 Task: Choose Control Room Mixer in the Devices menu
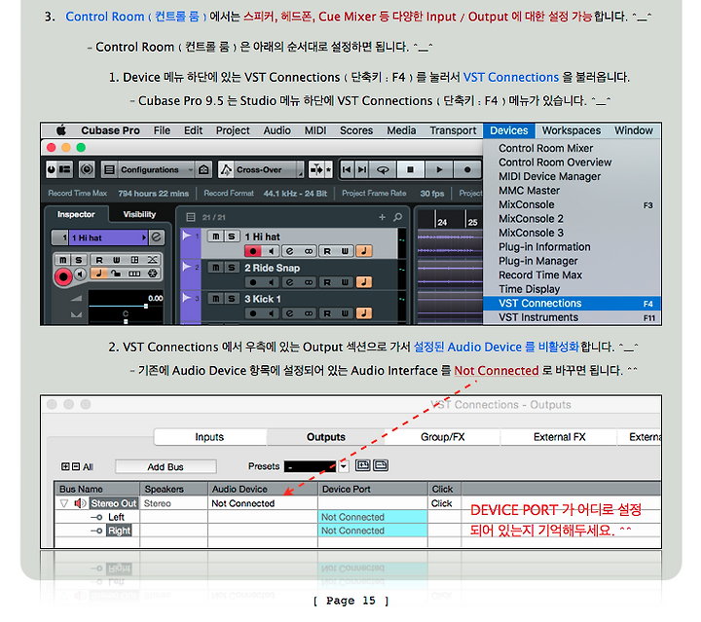click(x=572, y=148)
